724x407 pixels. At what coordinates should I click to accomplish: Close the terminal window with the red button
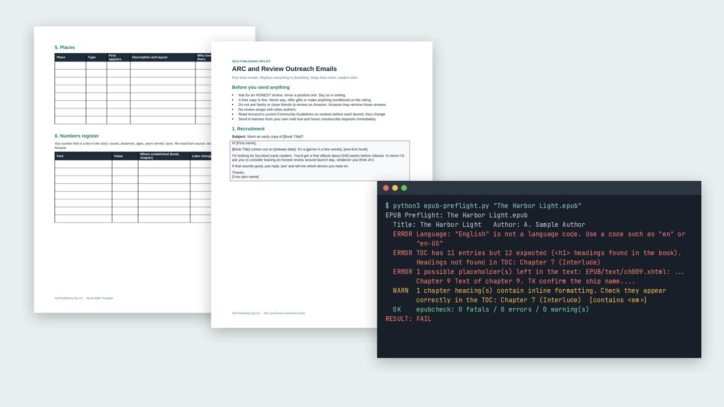pos(386,188)
